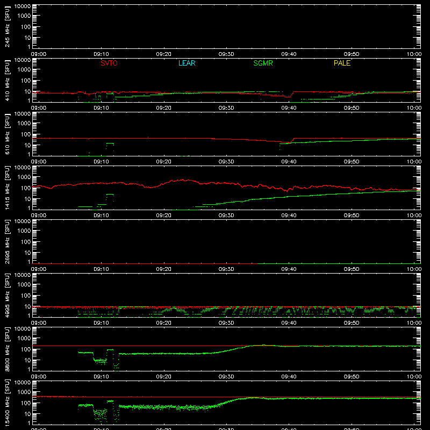The width and height of the screenshot is (430, 430).
Task: Click the 100 y-axis value of the 610 MHz panel
Action: [26, 134]
